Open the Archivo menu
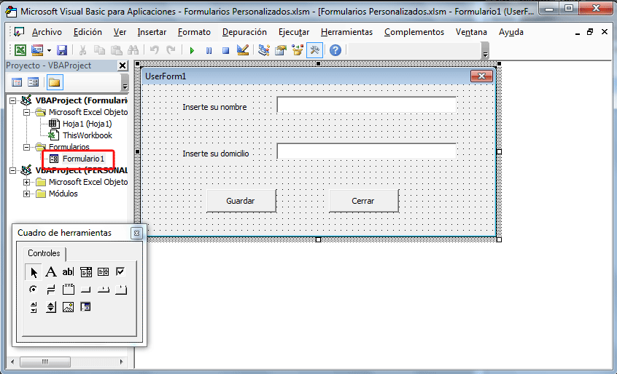This screenshot has width=617, height=374. (x=47, y=32)
